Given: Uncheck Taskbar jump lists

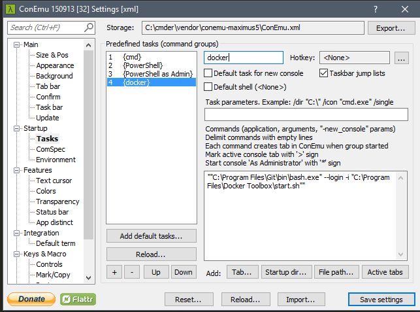Looking at the screenshot, I should (x=323, y=73).
